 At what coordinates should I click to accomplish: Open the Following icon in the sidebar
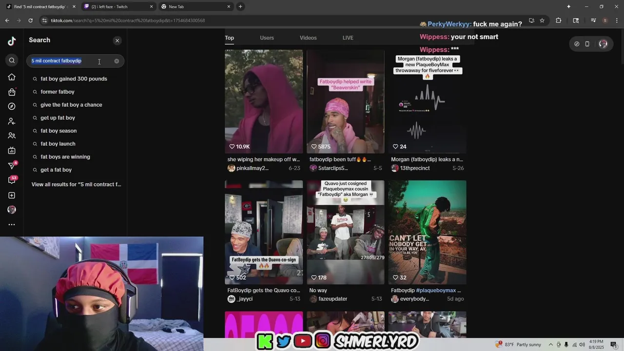[x=12, y=121]
